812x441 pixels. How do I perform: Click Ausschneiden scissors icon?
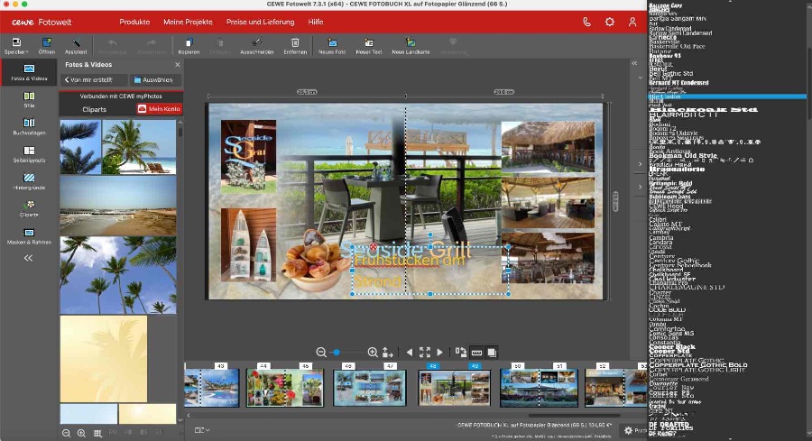pos(256,42)
